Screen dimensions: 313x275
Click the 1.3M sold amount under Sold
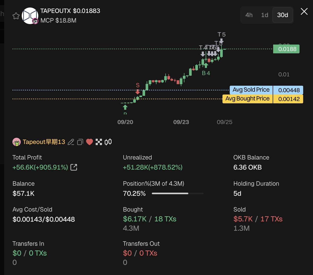(x=242, y=228)
